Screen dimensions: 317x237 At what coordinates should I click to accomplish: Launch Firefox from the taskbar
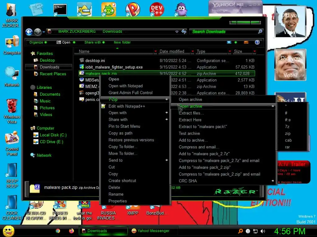72,231
